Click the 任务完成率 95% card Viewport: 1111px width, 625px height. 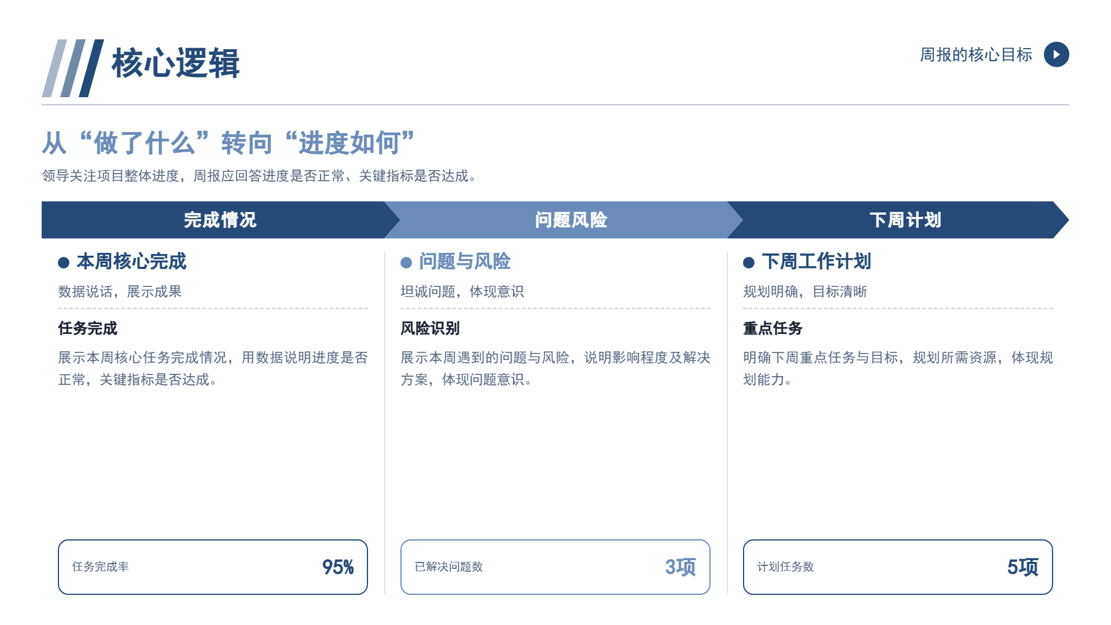click(213, 567)
